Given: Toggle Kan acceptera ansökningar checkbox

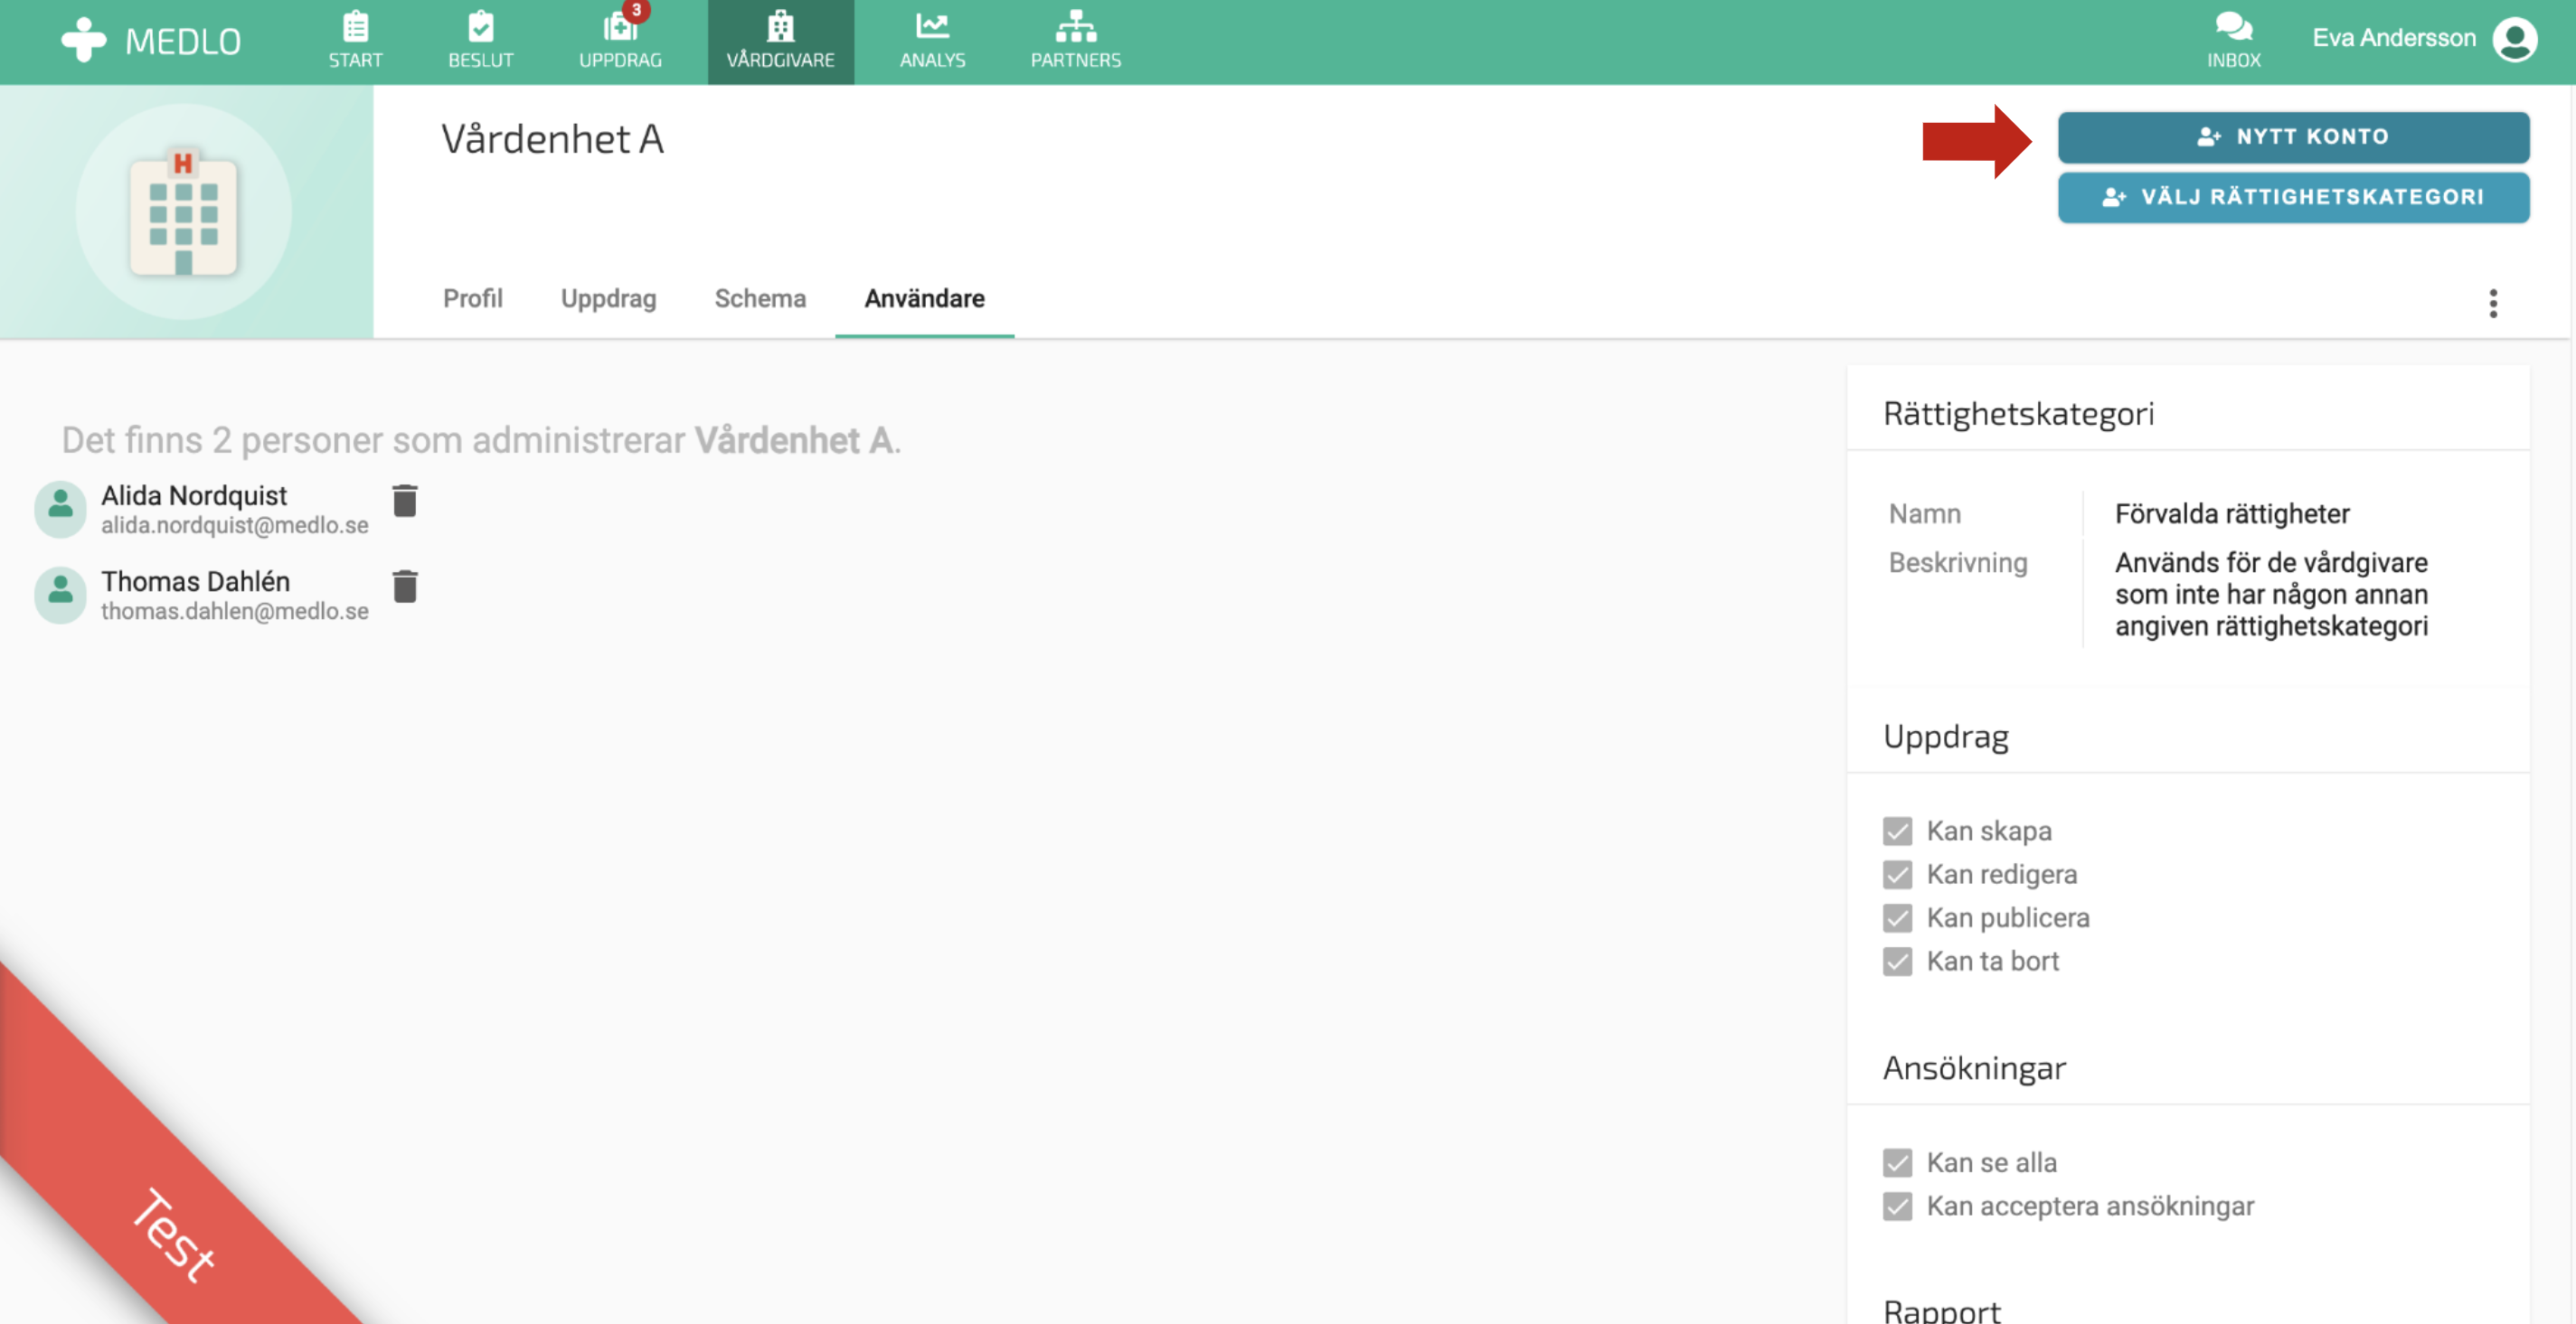Looking at the screenshot, I should pyautogui.click(x=1897, y=1207).
